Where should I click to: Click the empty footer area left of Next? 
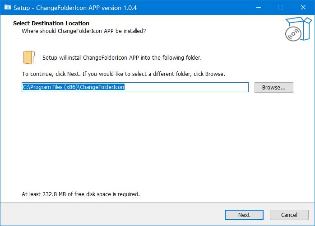[x=113, y=215]
